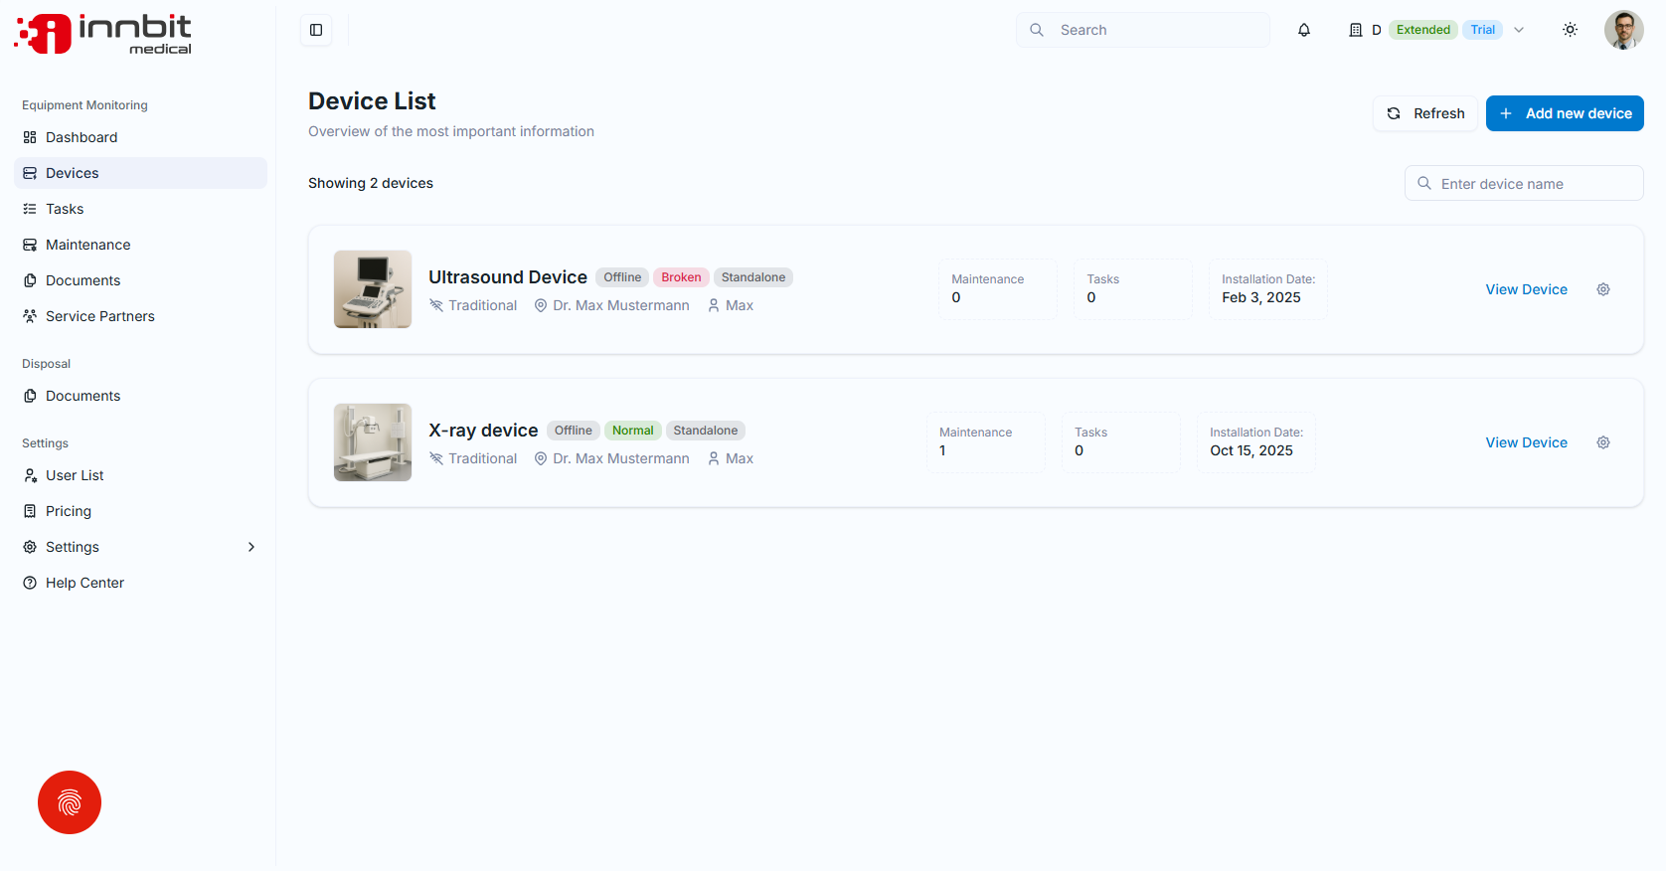This screenshot has width=1666, height=871.
Task: View the Ultrasound Device details
Action: pos(1526,289)
